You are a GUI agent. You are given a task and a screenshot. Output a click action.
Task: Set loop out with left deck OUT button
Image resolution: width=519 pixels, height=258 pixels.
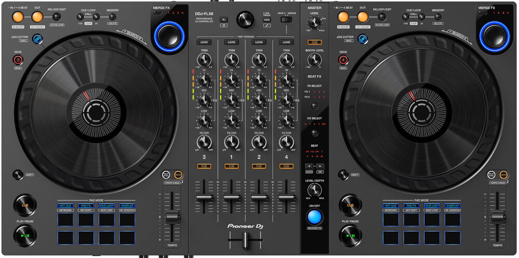pos(37,17)
